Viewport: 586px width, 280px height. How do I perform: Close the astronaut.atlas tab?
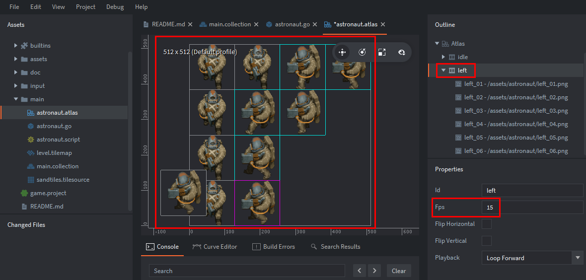383,24
